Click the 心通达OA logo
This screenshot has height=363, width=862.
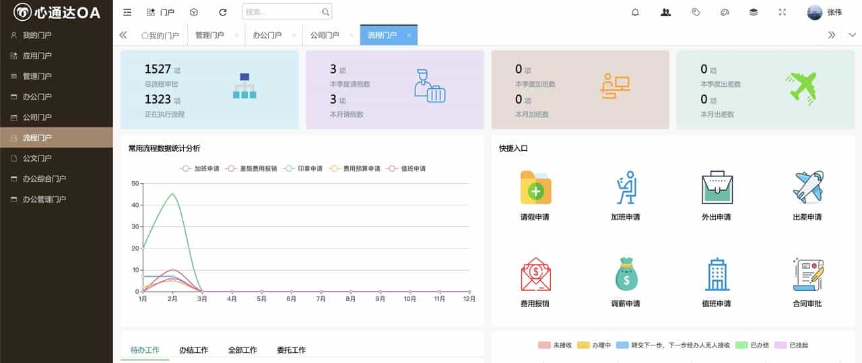click(x=57, y=12)
